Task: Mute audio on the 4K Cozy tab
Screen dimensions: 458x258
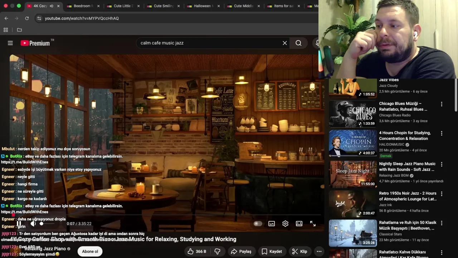Action: tap(52, 6)
